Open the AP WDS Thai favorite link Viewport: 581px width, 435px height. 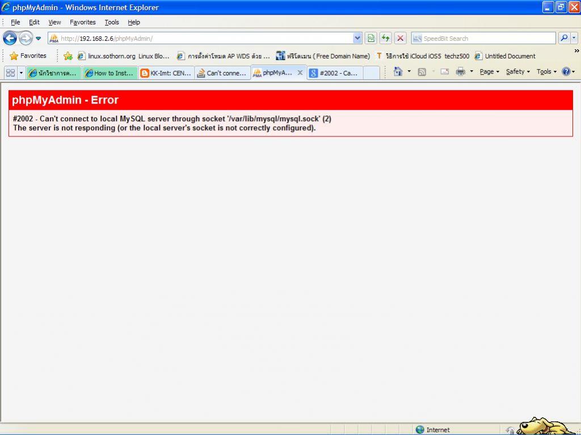tap(224, 56)
